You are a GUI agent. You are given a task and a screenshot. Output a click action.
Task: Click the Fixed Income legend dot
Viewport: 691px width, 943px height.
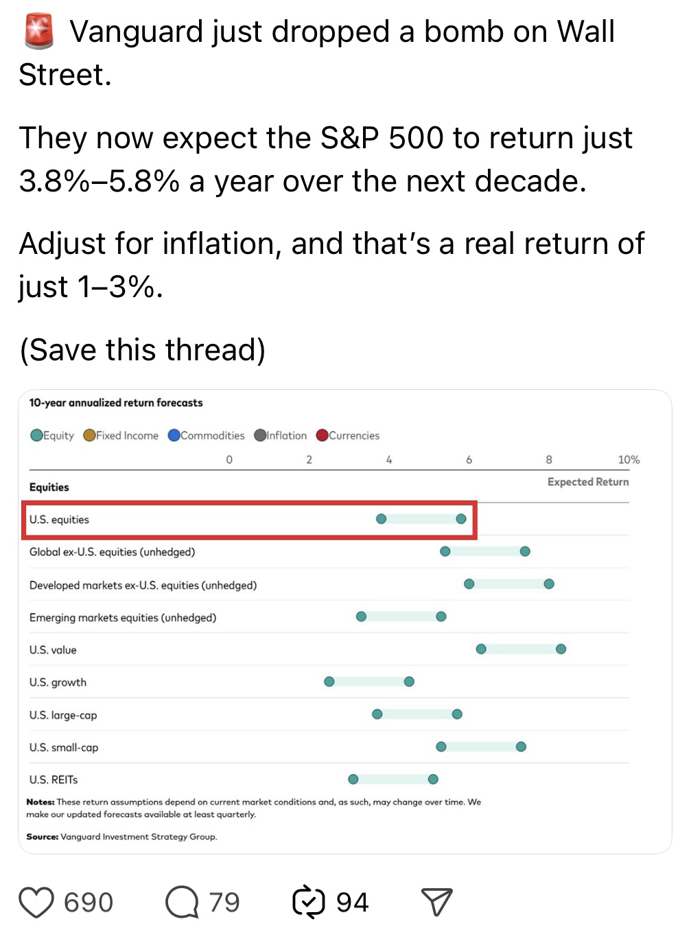point(89,435)
